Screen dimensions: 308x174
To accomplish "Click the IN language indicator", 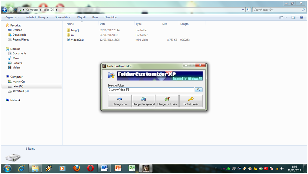I will tap(216, 168).
